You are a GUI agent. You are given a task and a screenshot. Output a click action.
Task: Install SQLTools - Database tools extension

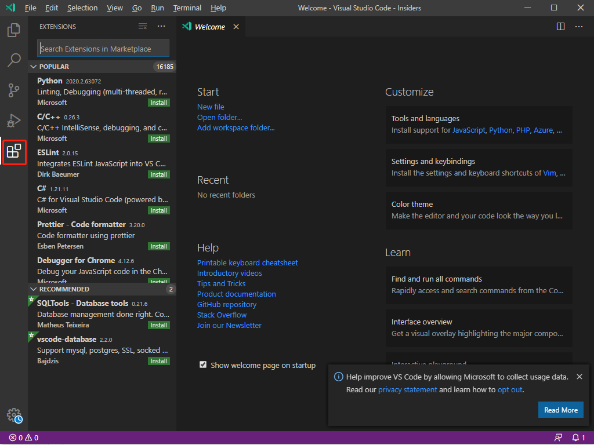(159, 325)
